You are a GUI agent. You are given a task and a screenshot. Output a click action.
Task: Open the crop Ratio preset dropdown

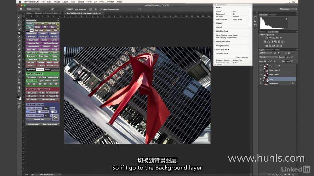coord(33,9)
